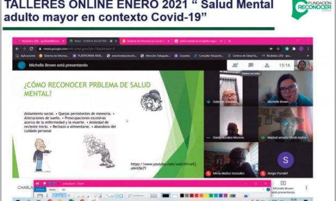Click the video tile of man in hat
The image size is (336, 201).
coord(286,124)
